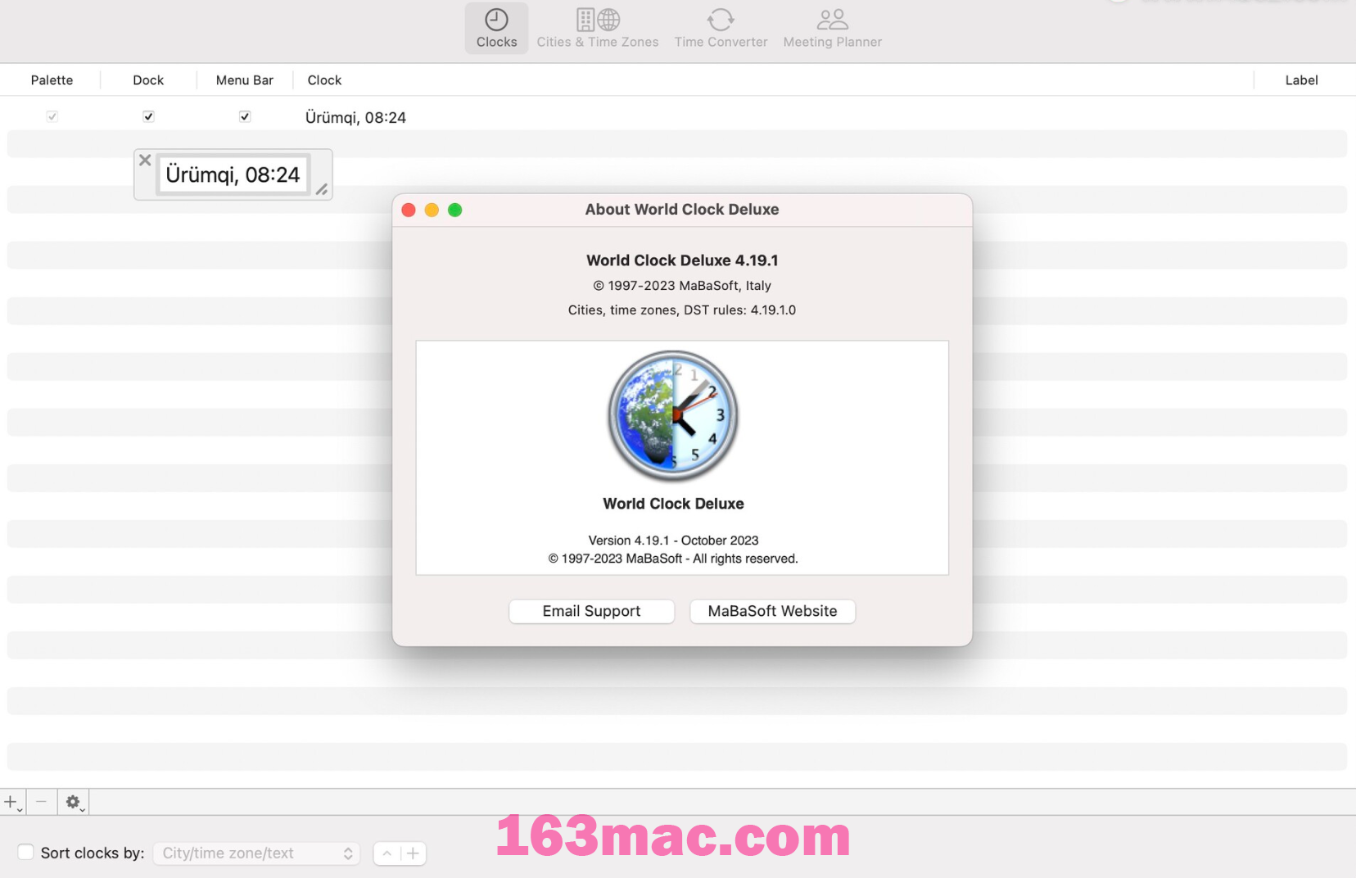Click the Label column header
This screenshot has height=878, width=1356.
[1301, 80]
